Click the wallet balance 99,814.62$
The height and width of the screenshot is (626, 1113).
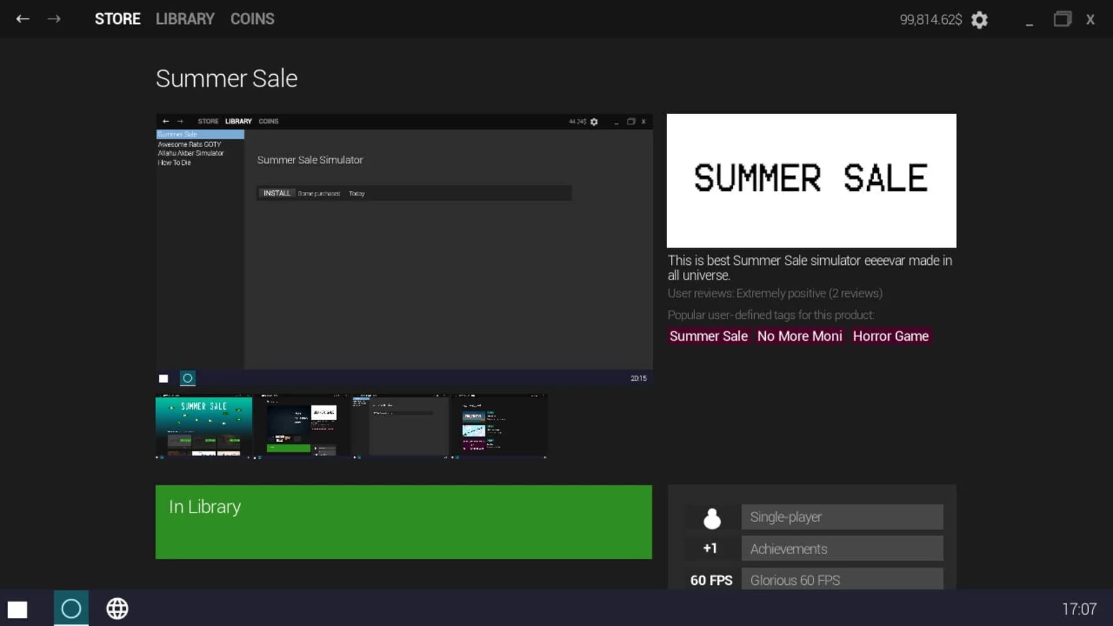click(930, 20)
